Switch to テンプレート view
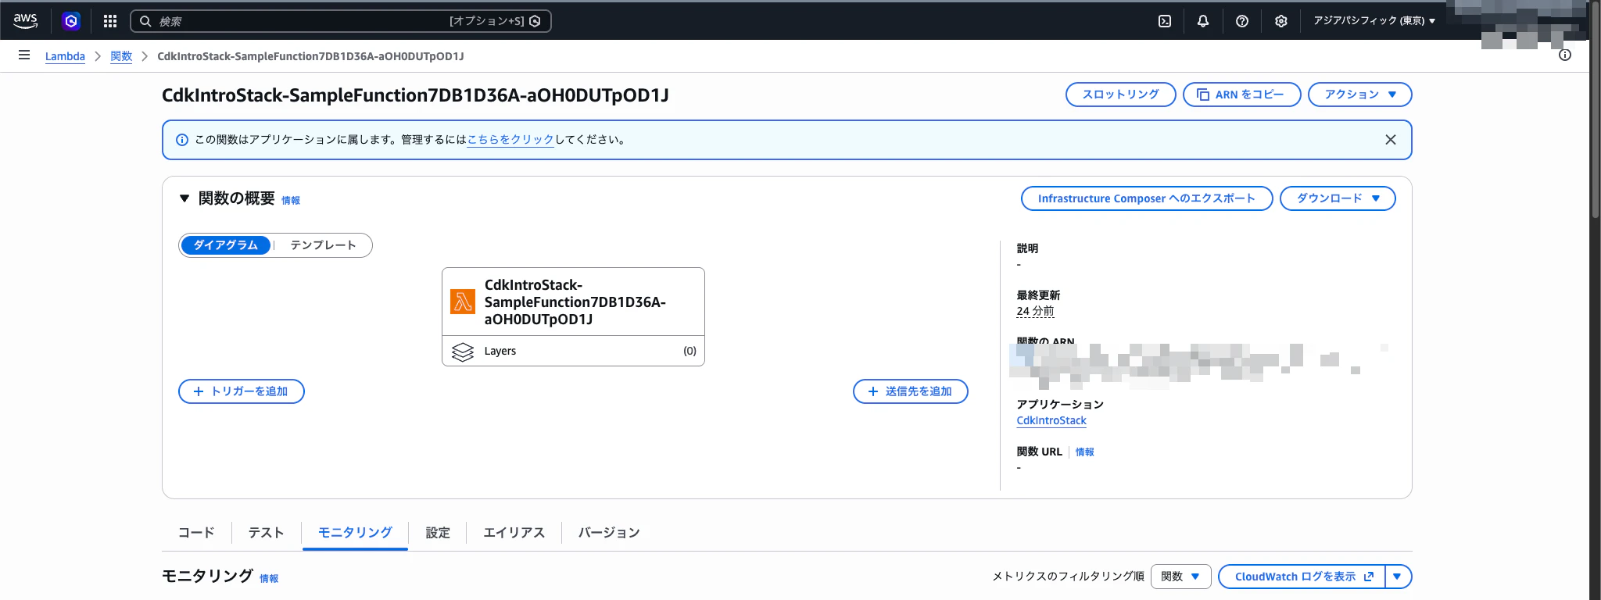The image size is (1601, 600). coord(323,245)
